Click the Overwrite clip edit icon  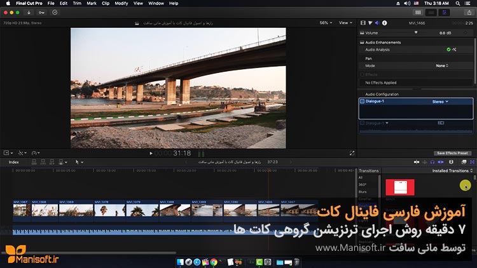pos(61,162)
